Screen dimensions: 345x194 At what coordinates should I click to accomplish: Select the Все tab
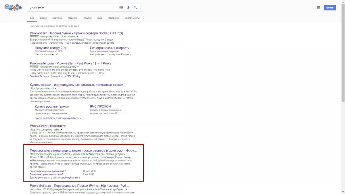click(x=32, y=18)
